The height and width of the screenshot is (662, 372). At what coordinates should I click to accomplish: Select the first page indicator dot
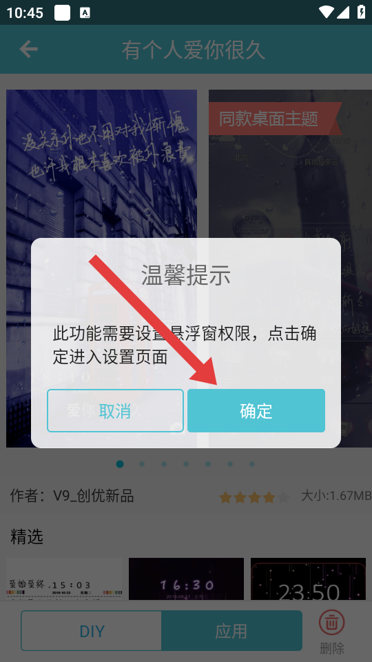pyautogui.click(x=120, y=464)
